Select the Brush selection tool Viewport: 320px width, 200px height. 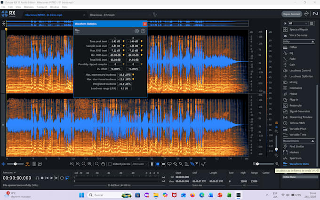pyautogui.click(x=175, y=164)
